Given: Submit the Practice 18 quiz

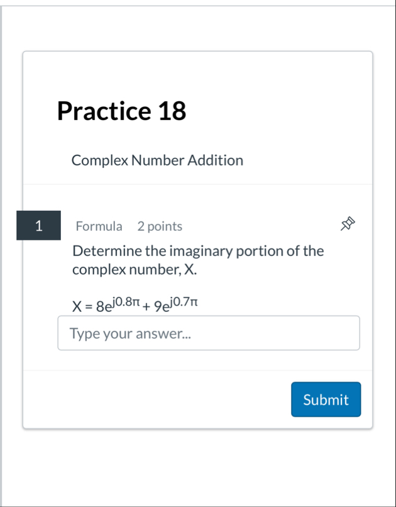Looking at the screenshot, I should (326, 399).
